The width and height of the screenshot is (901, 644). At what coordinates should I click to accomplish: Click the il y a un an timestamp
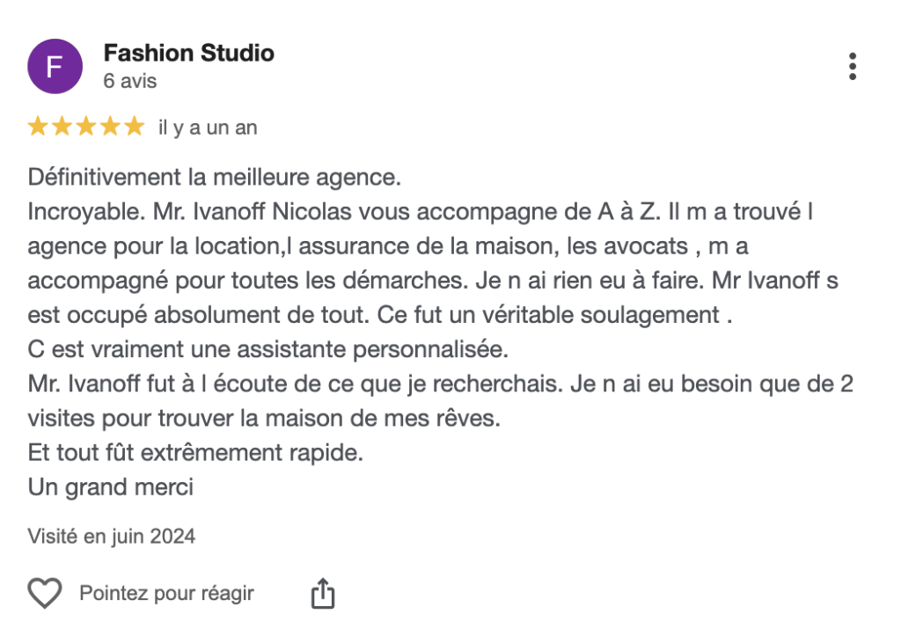(x=208, y=128)
